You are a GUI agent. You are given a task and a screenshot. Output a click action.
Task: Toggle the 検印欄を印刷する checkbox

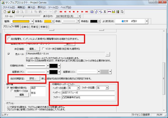[x=8, y=88]
